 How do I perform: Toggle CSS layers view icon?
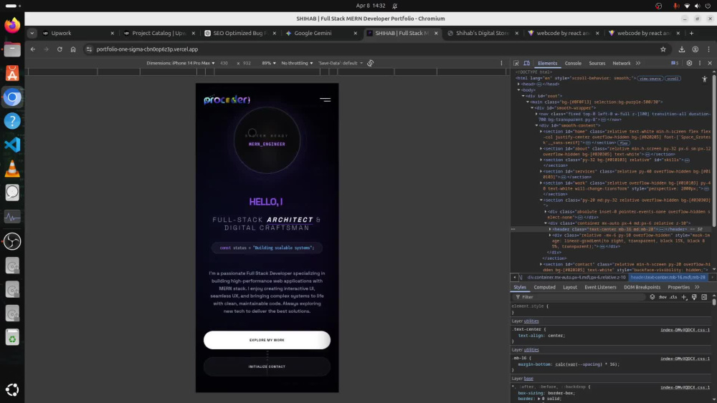652,297
